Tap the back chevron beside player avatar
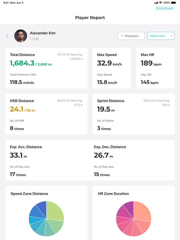This screenshot has width=180, height=240. 7,36
